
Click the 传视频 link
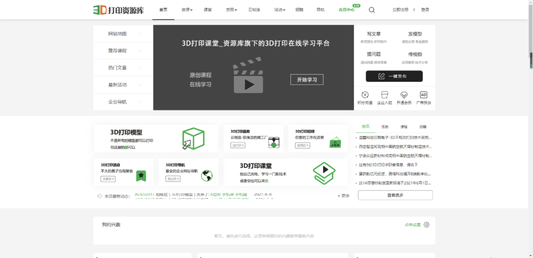click(x=415, y=54)
